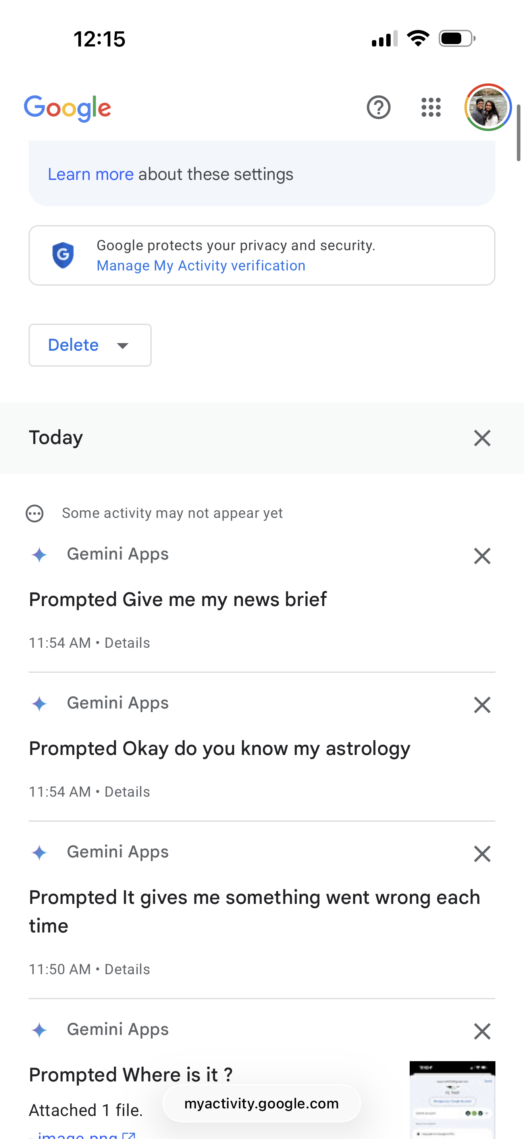The width and height of the screenshot is (524, 1139).
Task: Open Manage My Activity verification
Action: coord(201,265)
